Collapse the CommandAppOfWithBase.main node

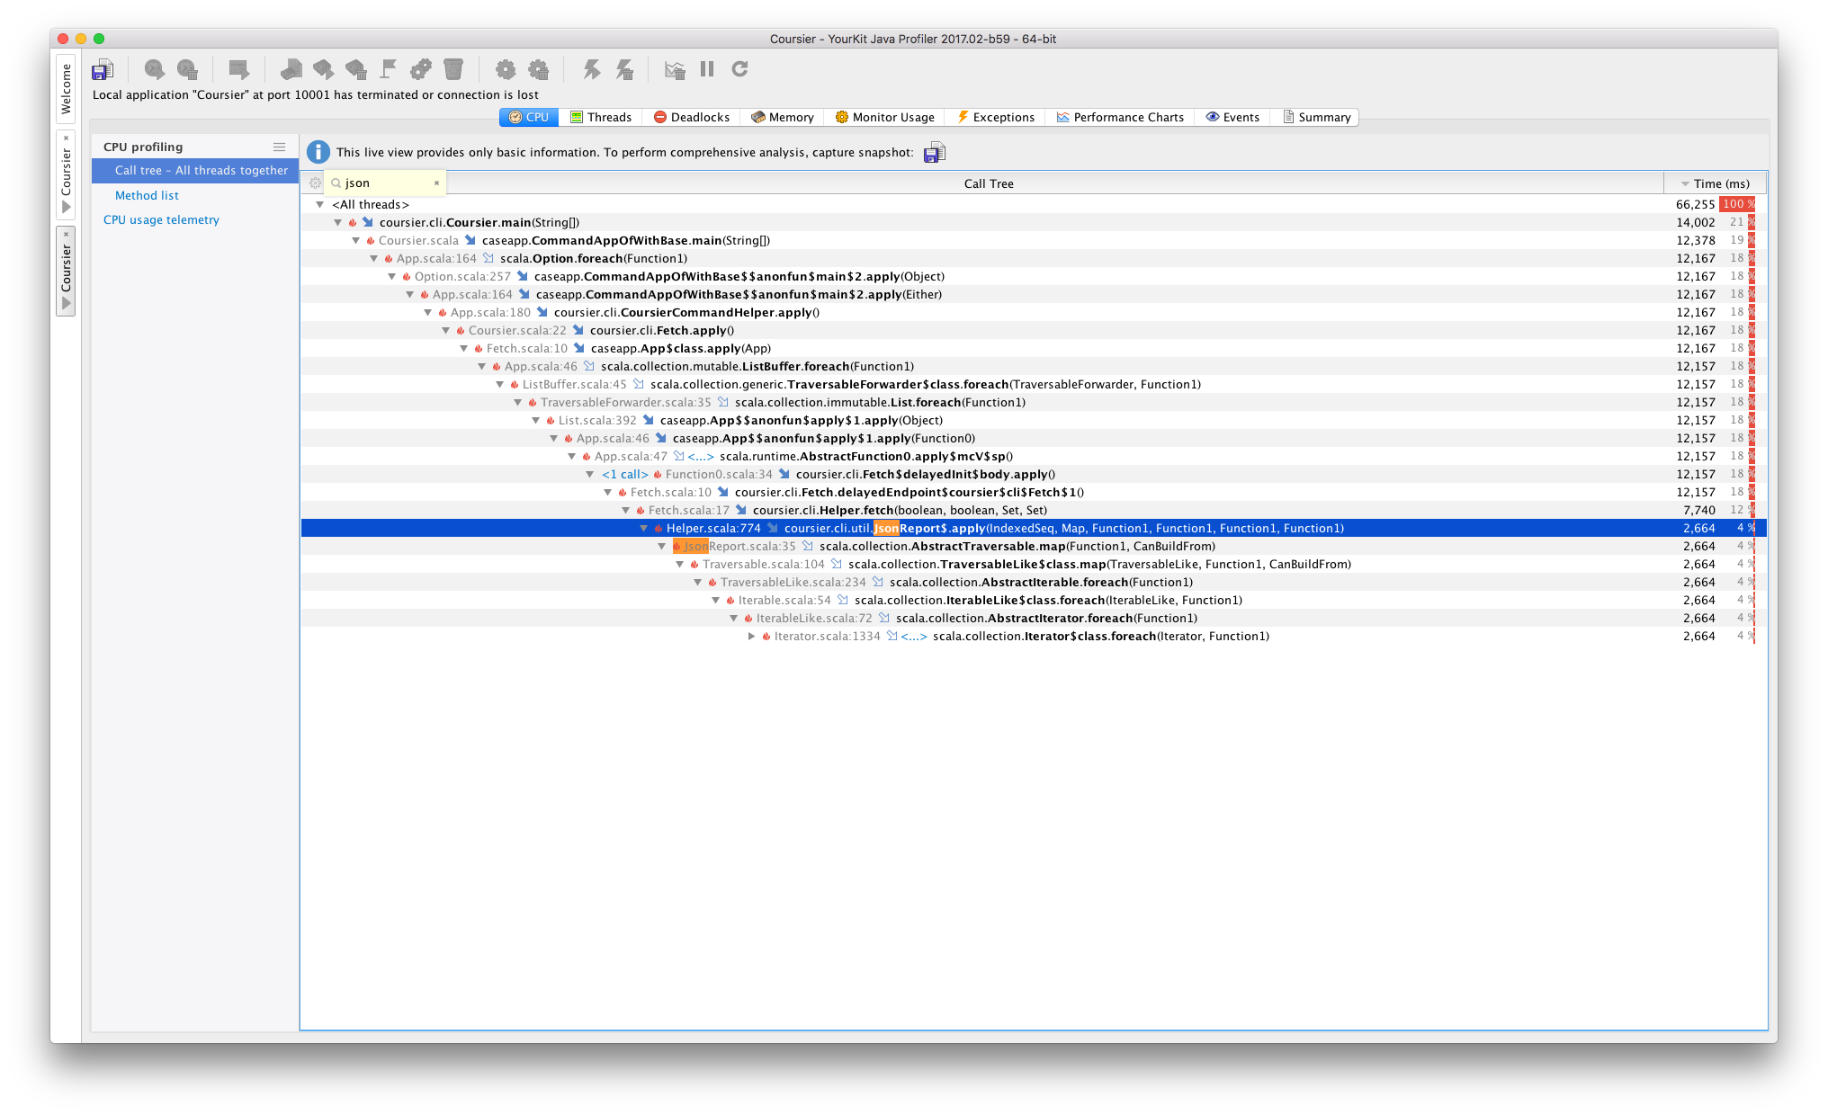(355, 240)
